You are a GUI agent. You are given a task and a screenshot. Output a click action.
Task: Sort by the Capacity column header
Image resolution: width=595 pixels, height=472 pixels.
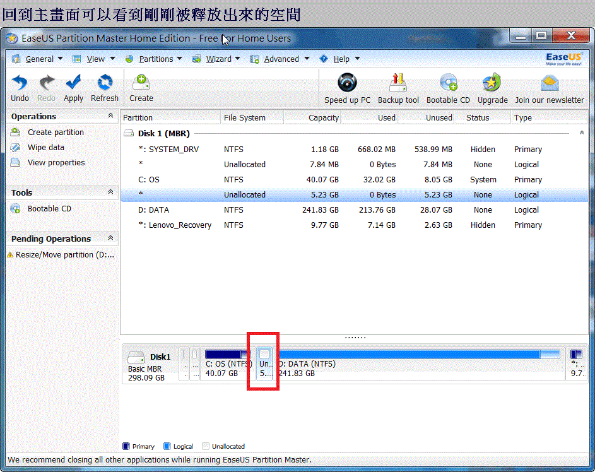pyautogui.click(x=312, y=117)
